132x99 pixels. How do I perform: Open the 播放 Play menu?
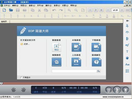pyautogui.click(x=49, y=6)
